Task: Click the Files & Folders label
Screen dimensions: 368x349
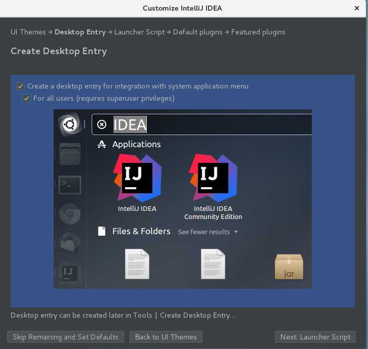Action: [x=141, y=231]
